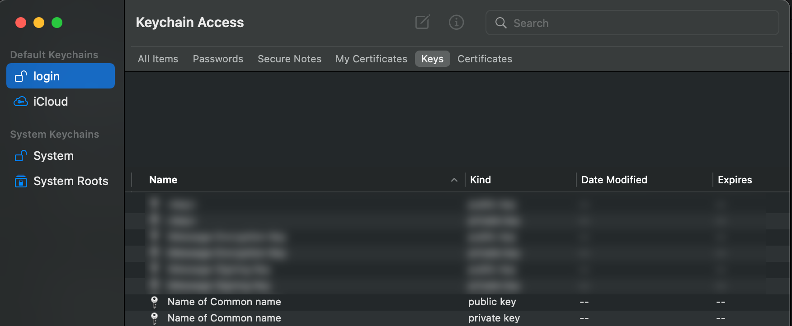The image size is (792, 326).
Task: Show the Secure Notes tab
Action: tap(289, 59)
